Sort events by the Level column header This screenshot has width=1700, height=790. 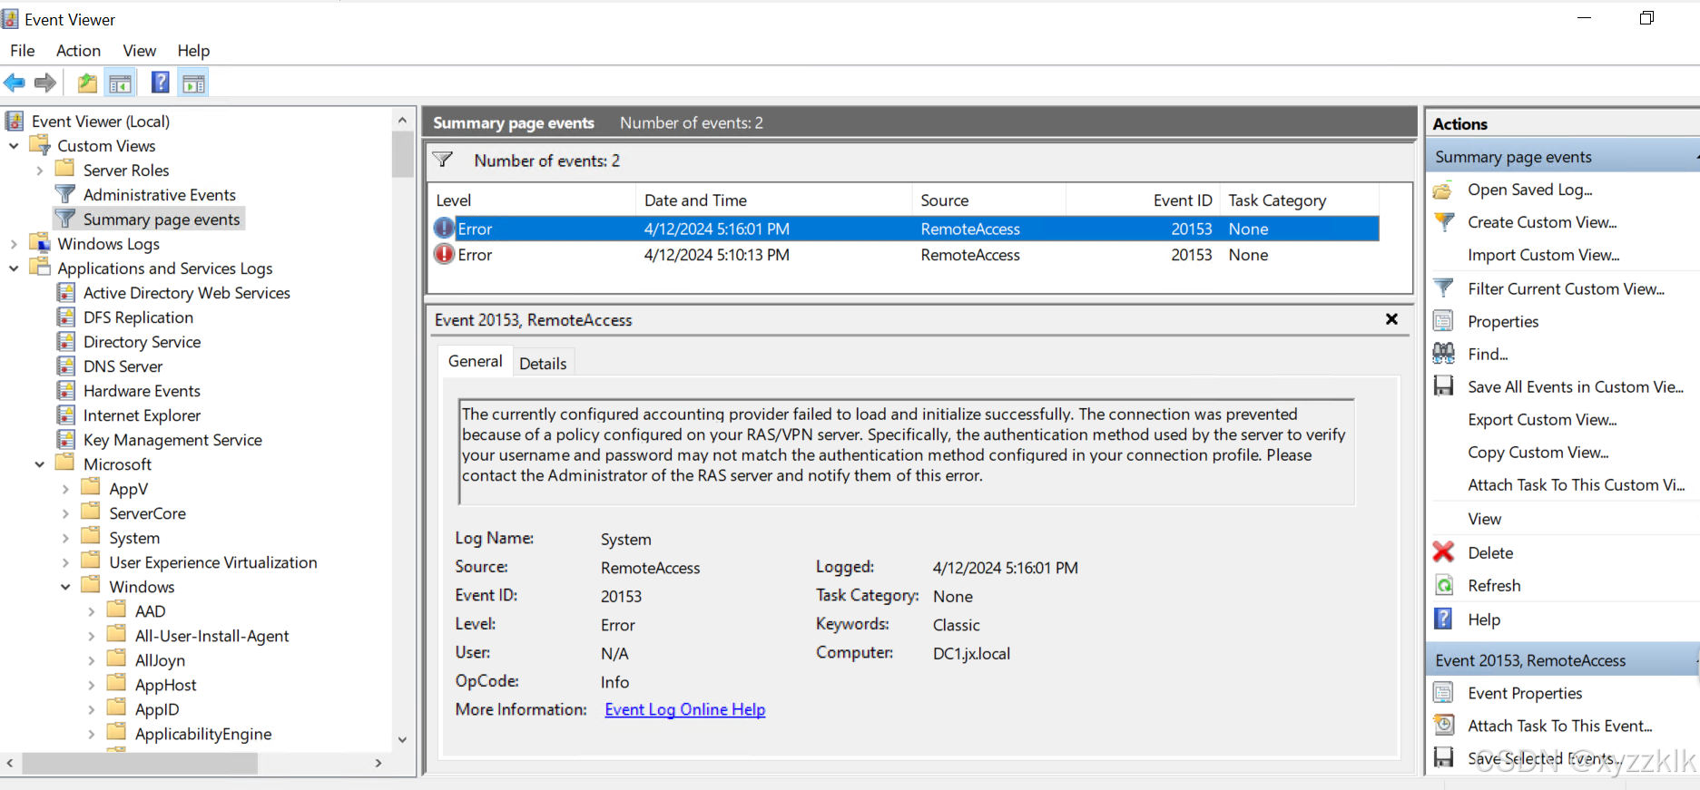532,200
